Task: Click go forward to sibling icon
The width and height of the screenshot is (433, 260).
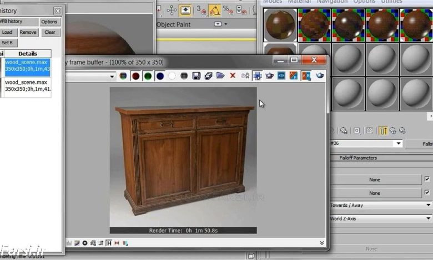Action: click(x=402, y=131)
